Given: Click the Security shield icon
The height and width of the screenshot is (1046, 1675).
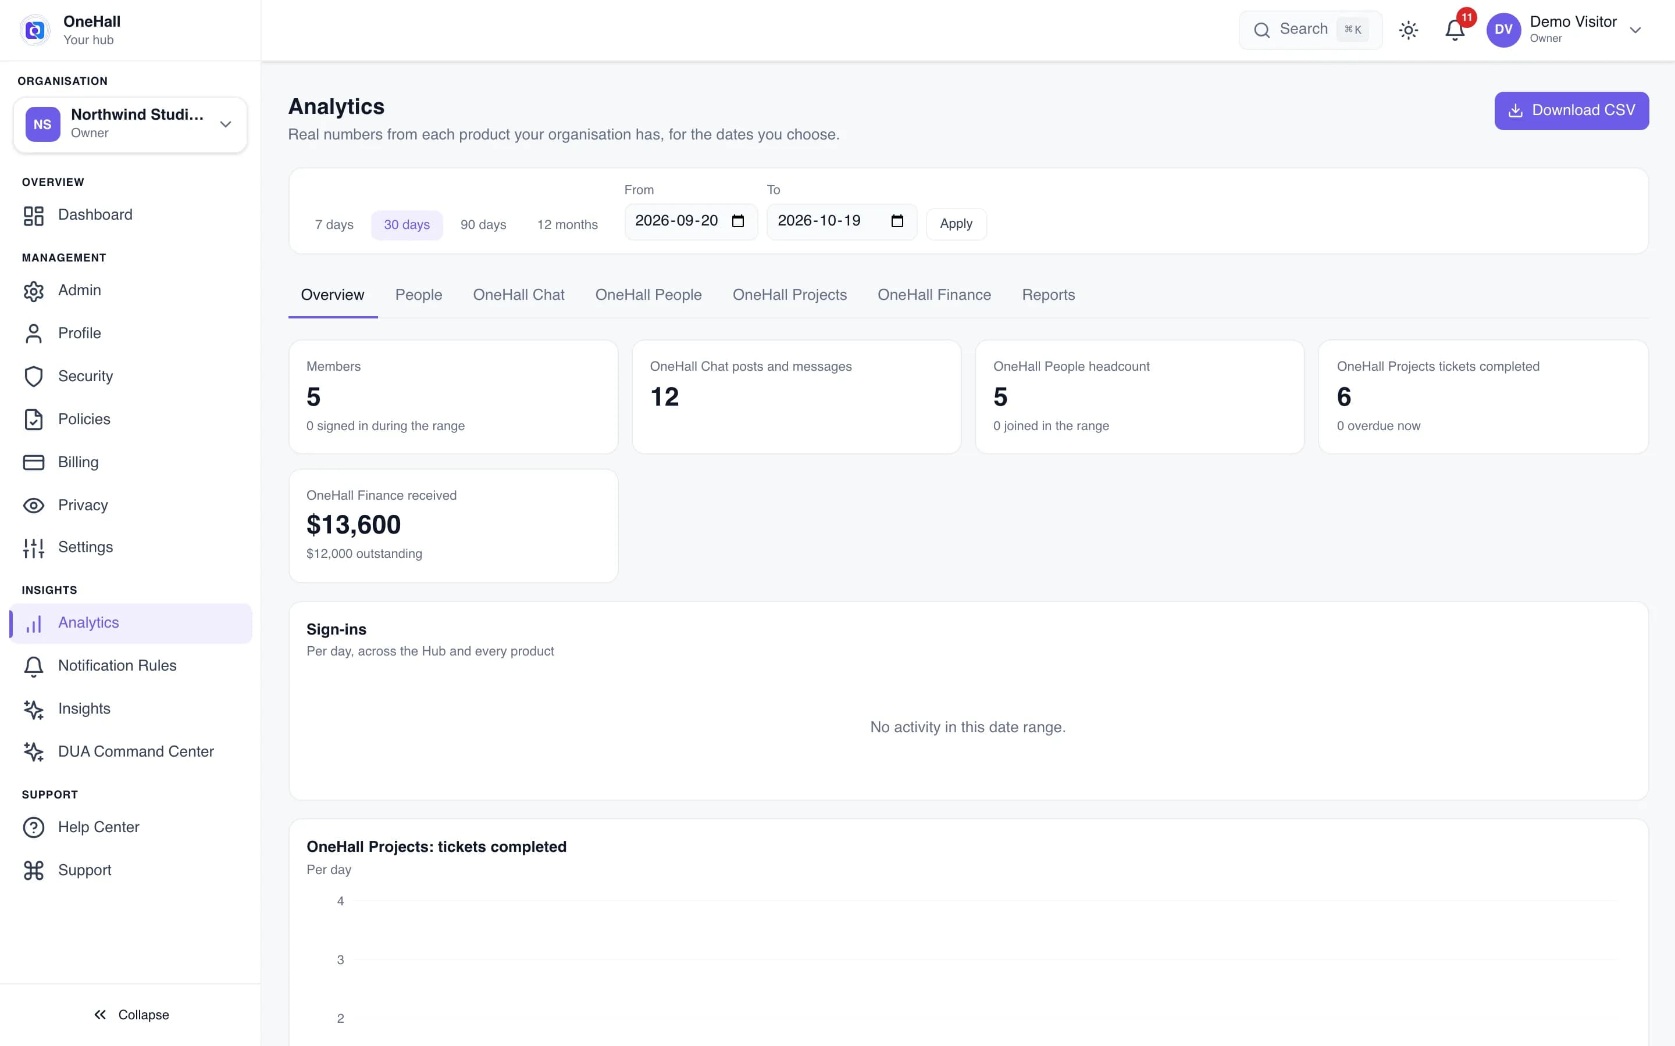Looking at the screenshot, I should click(x=33, y=377).
